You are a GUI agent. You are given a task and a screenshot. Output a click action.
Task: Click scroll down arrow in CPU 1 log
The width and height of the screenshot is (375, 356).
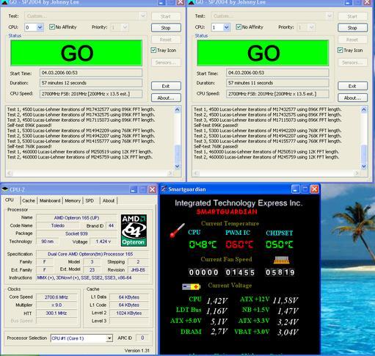click(x=364, y=167)
